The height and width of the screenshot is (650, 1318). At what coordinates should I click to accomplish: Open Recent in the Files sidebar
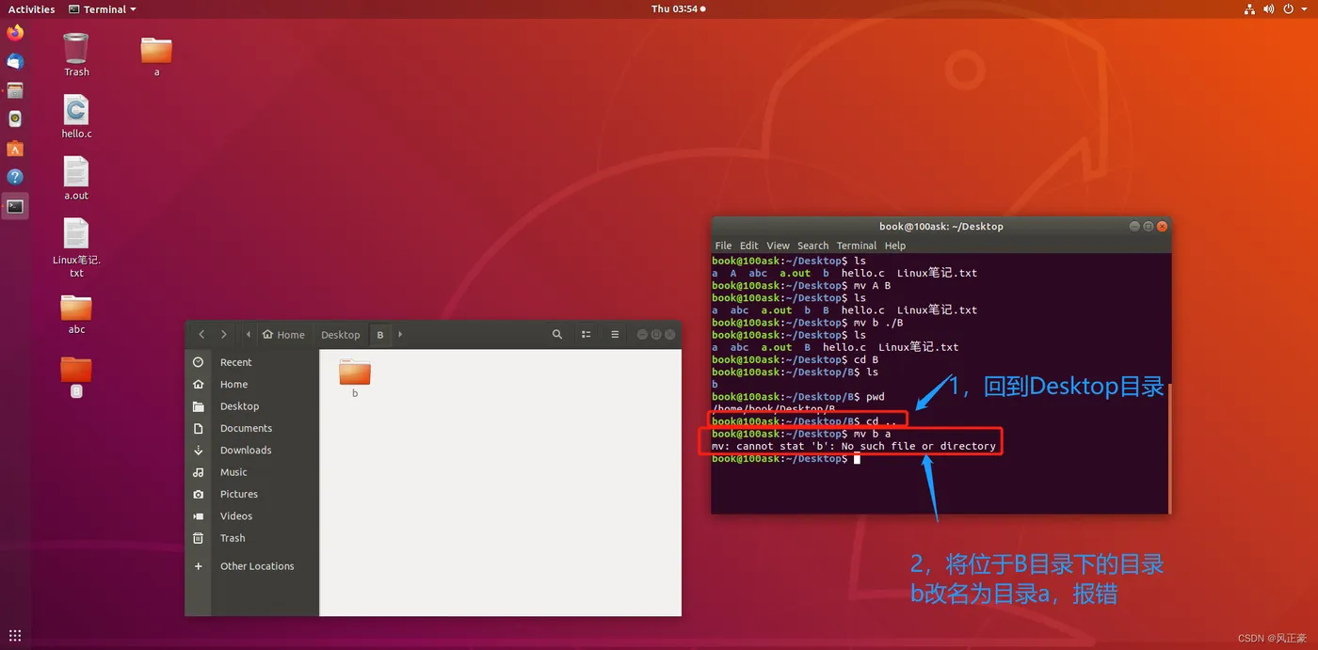tap(252, 362)
